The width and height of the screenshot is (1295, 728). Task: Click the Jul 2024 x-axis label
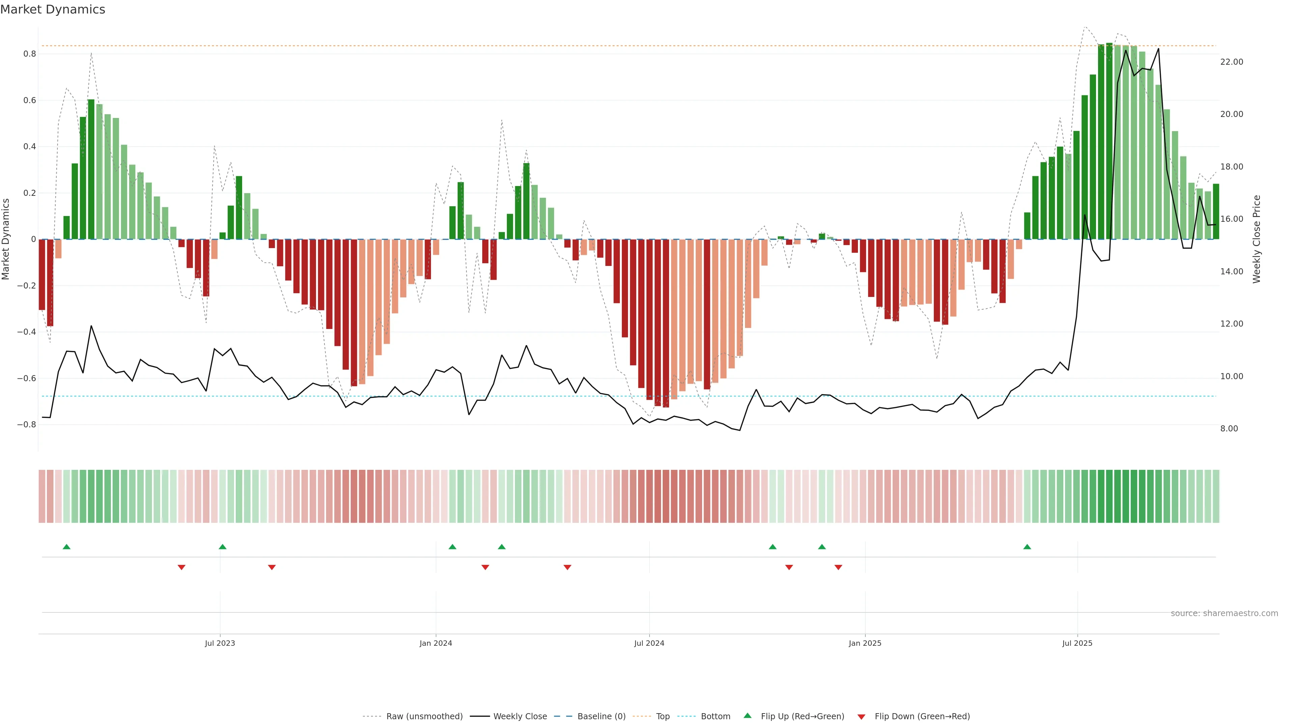click(649, 643)
